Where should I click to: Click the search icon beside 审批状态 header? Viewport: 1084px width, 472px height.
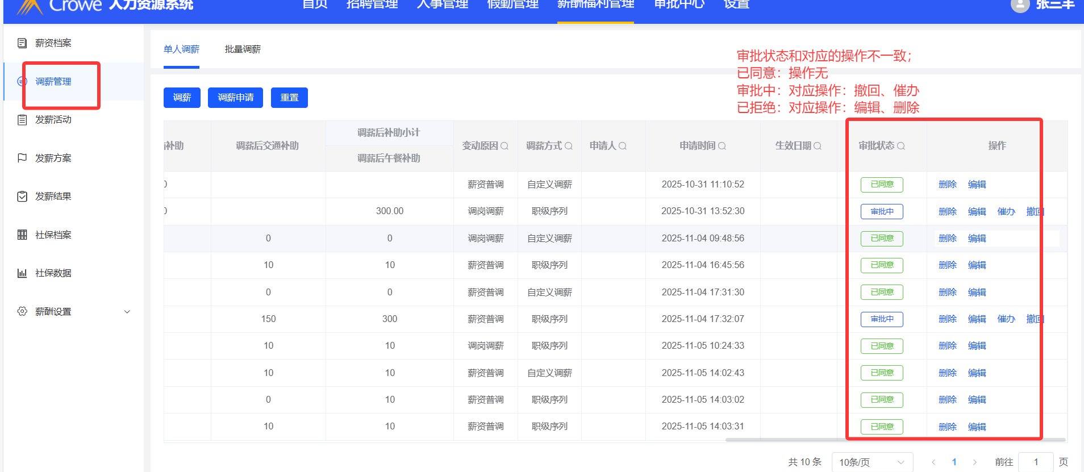[x=901, y=146]
